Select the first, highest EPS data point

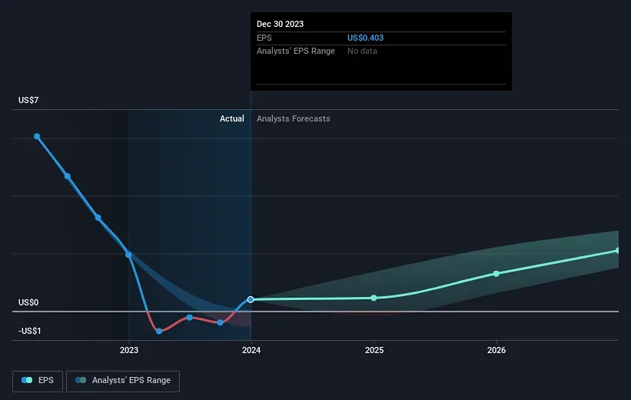(37, 136)
